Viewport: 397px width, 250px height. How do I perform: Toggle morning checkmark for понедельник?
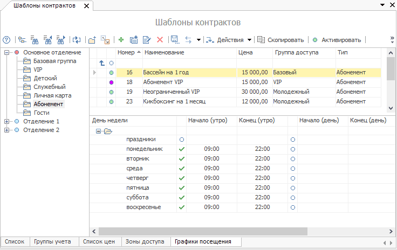coord(182,149)
